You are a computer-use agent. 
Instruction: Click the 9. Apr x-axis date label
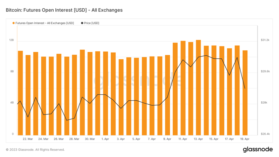(167, 139)
